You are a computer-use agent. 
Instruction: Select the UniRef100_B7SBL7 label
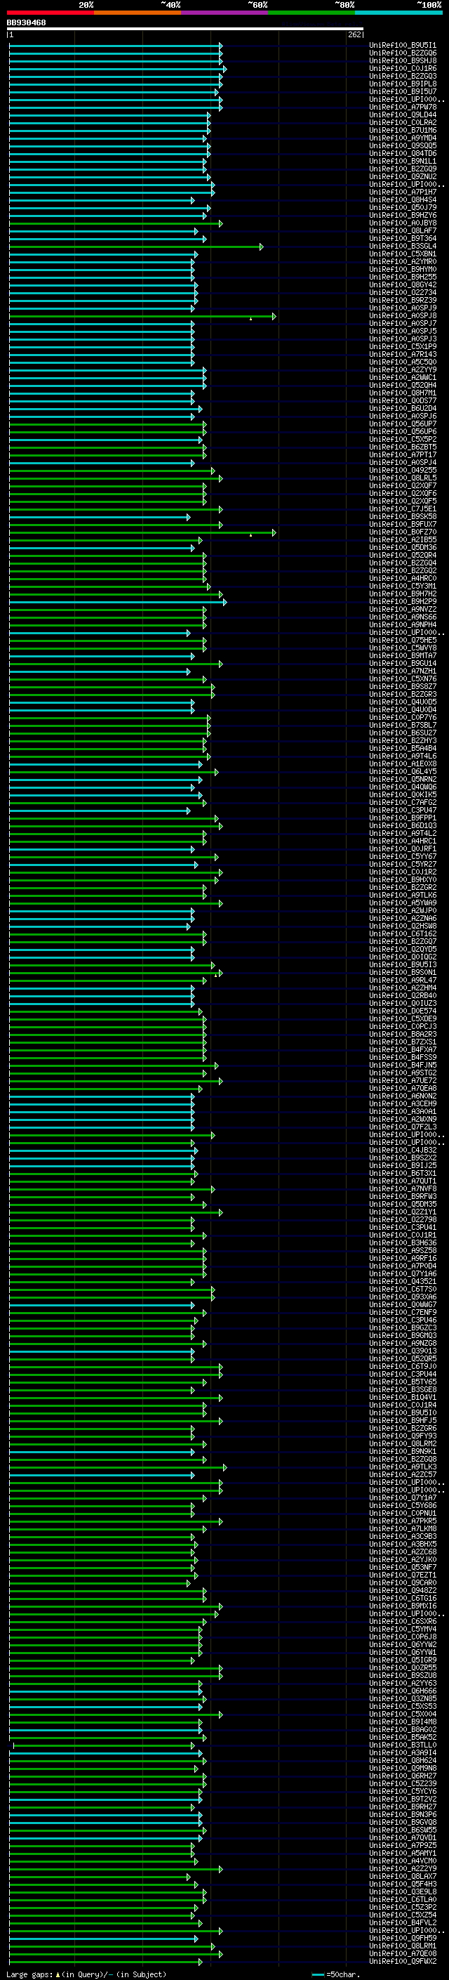tap(402, 725)
